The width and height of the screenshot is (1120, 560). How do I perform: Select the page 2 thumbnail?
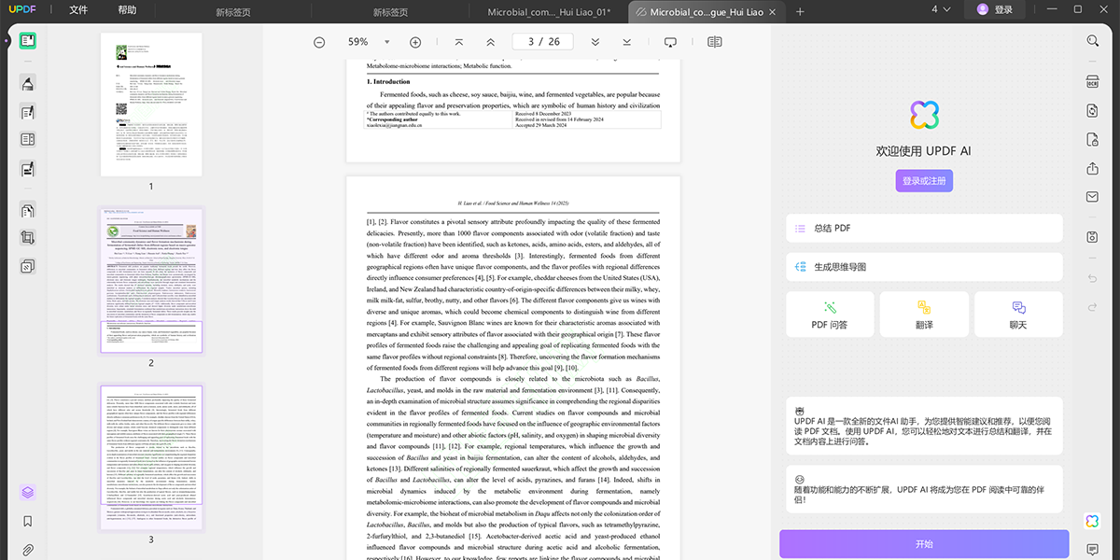coord(151,281)
